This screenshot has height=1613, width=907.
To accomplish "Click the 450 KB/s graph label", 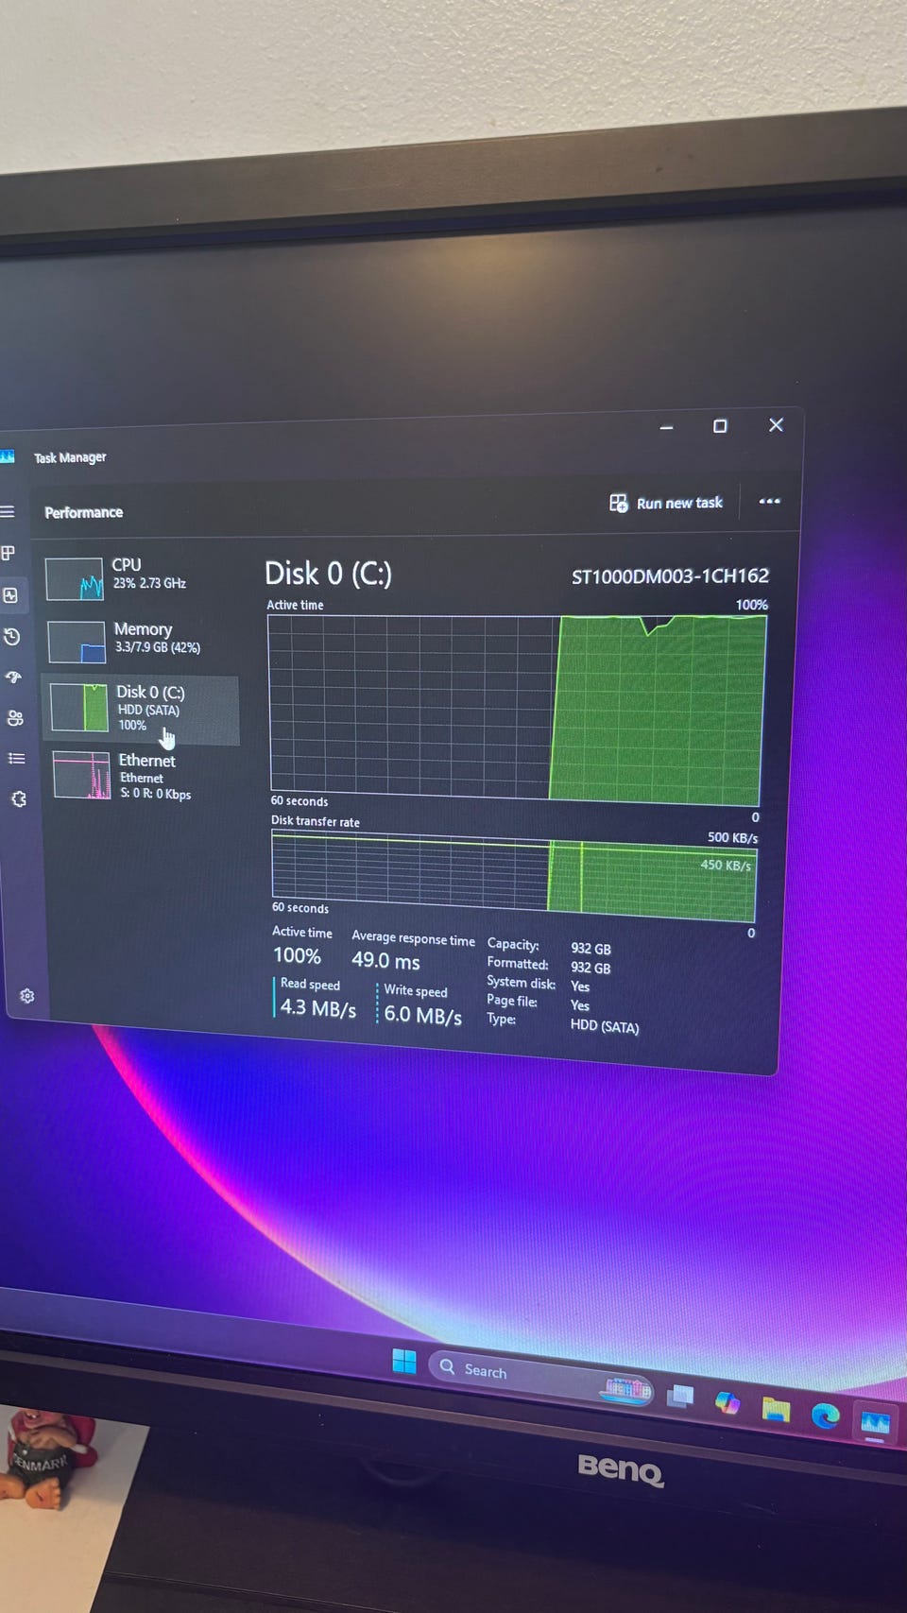I will point(726,865).
